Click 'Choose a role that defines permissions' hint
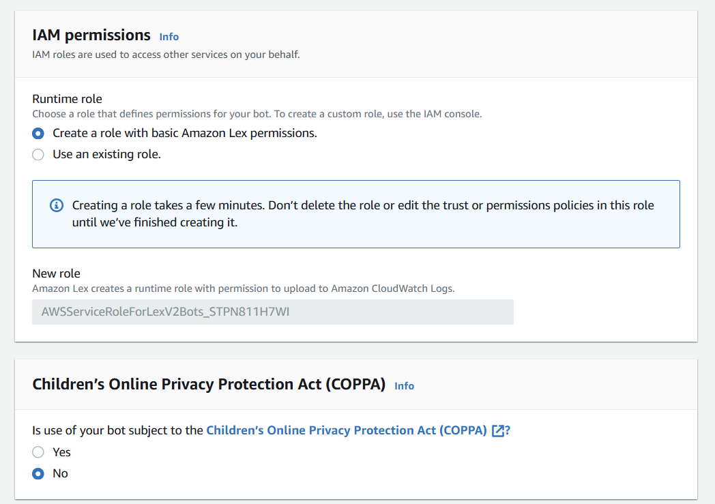 coord(257,114)
